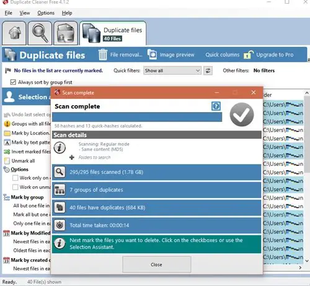Click the Selection assistant person icon

click(x=9, y=97)
